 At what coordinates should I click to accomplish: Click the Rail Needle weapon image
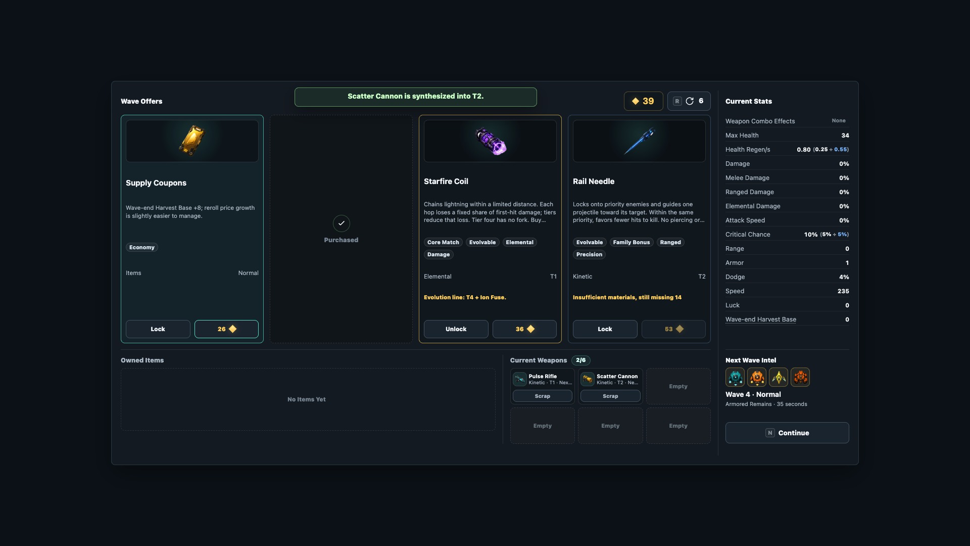click(x=639, y=141)
